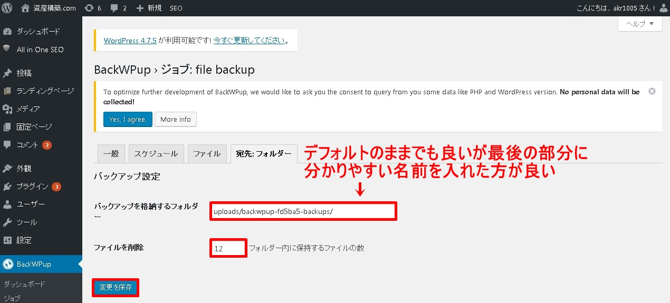670x303 pixels.
Task: Click the ダッシュボード gauge icon in sidebar
Action: tap(7, 31)
